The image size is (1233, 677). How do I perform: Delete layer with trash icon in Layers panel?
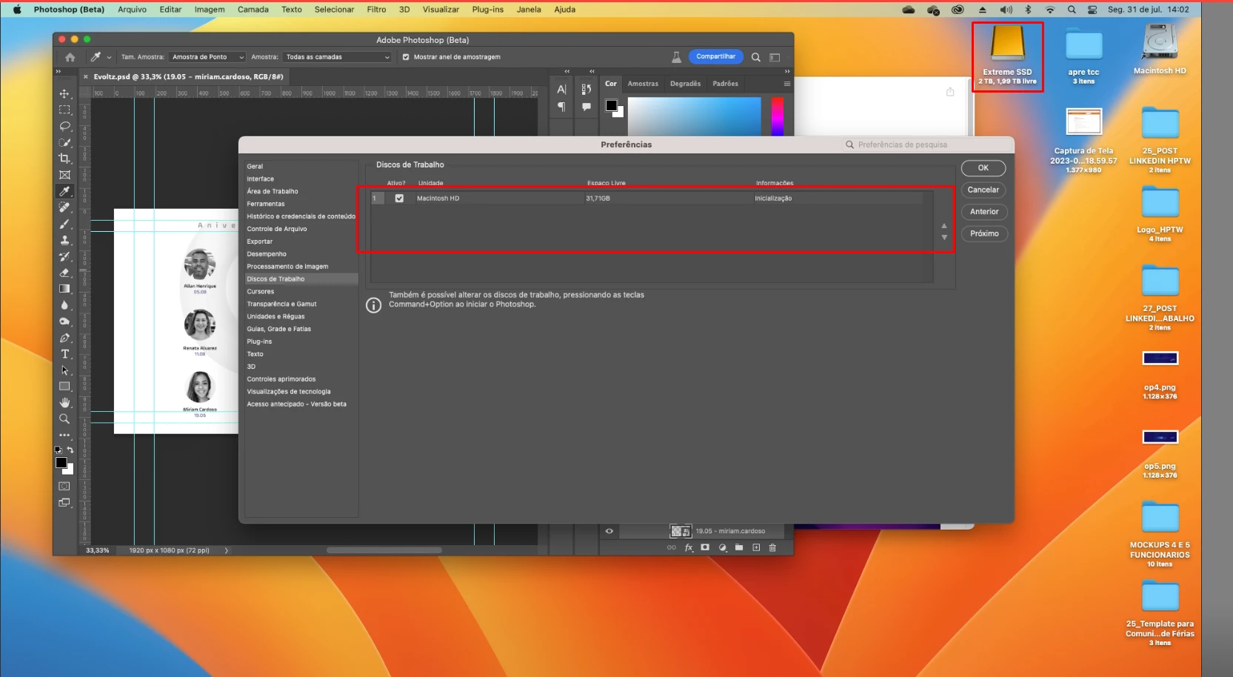point(772,548)
